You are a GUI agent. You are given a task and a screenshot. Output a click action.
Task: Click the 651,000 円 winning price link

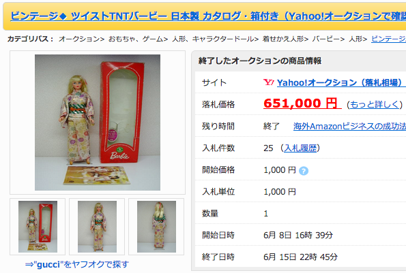(x=302, y=103)
